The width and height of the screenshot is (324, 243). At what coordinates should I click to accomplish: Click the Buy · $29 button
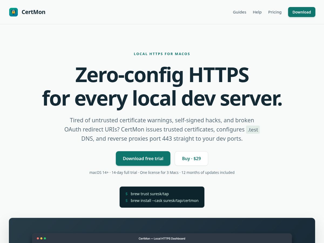click(x=191, y=158)
